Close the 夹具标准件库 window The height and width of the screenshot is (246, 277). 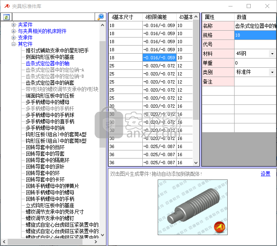tap(267, 6)
